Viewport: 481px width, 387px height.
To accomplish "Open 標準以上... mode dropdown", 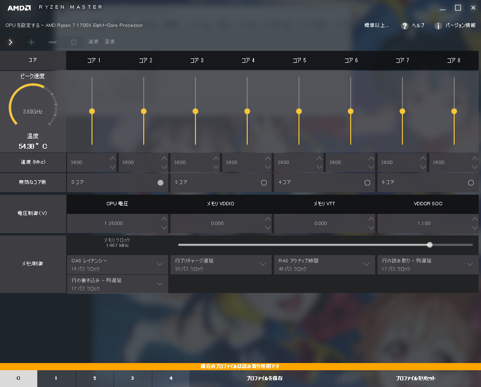I will [x=377, y=25].
